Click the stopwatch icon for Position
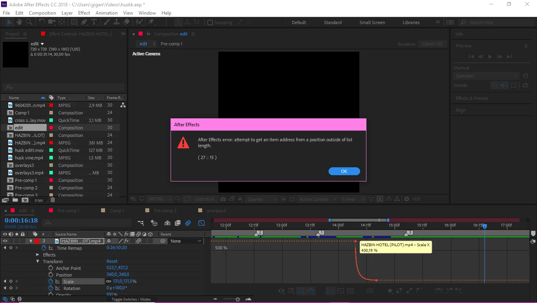 click(x=51, y=275)
